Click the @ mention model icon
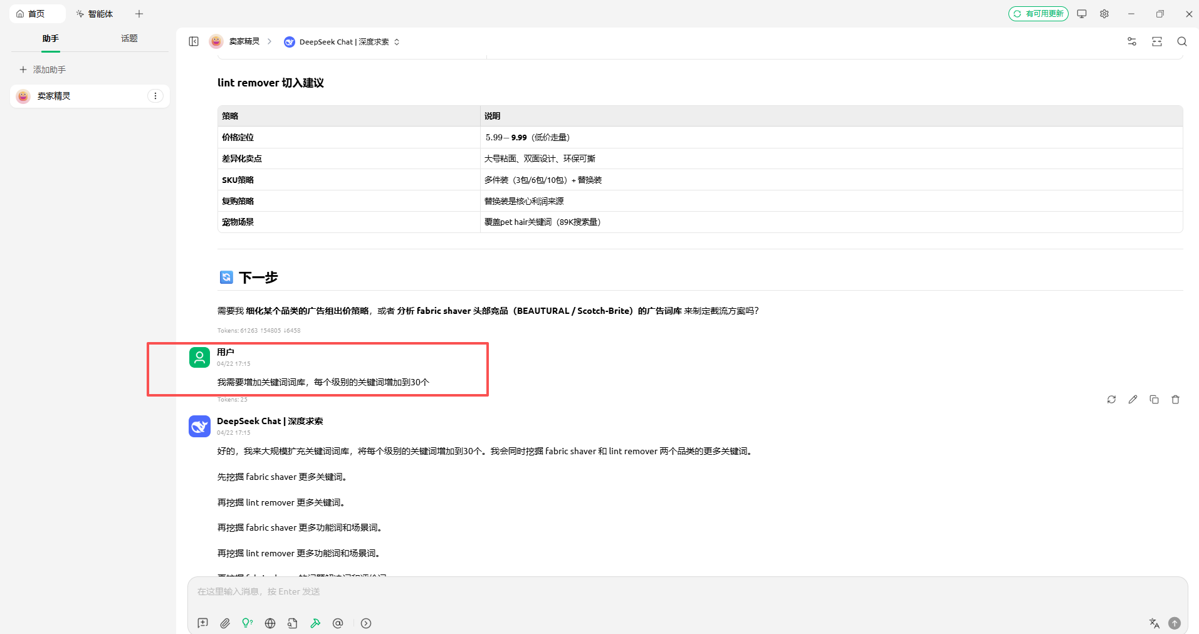This screenshot has height=634, width=1199. (x=338, y=623)
